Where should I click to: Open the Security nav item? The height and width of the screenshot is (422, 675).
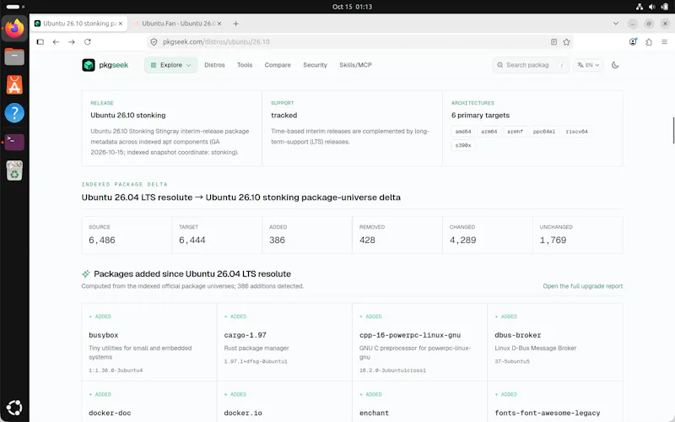point(315,65)
